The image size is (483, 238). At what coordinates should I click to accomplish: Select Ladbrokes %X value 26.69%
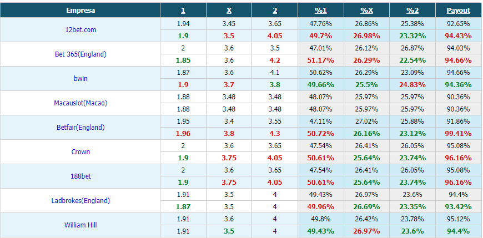click(366, 207)
